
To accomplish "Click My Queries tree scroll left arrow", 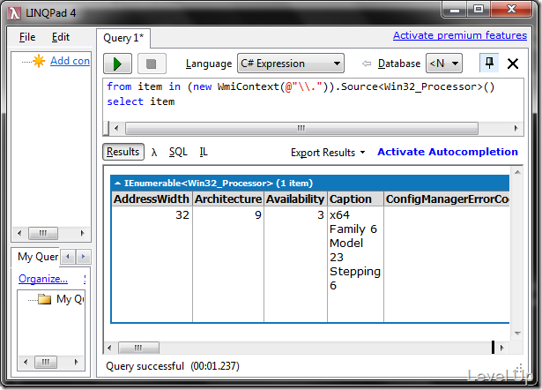I will (26, 363).
